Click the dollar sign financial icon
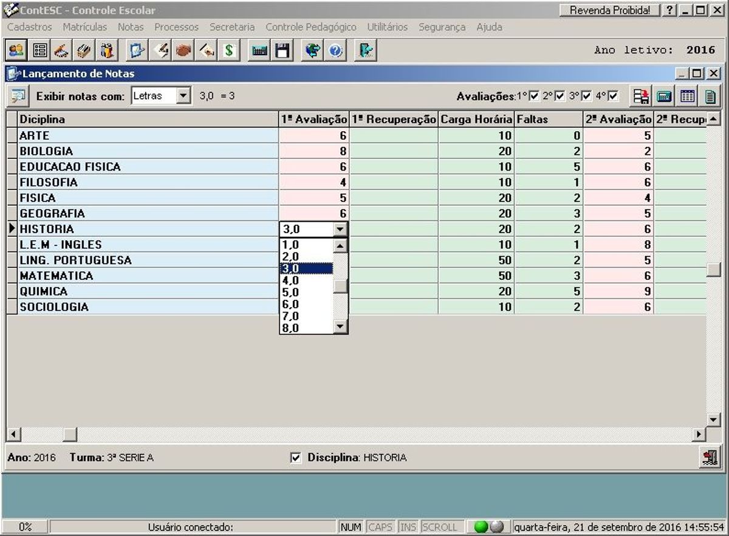 [x=229, y=51]
